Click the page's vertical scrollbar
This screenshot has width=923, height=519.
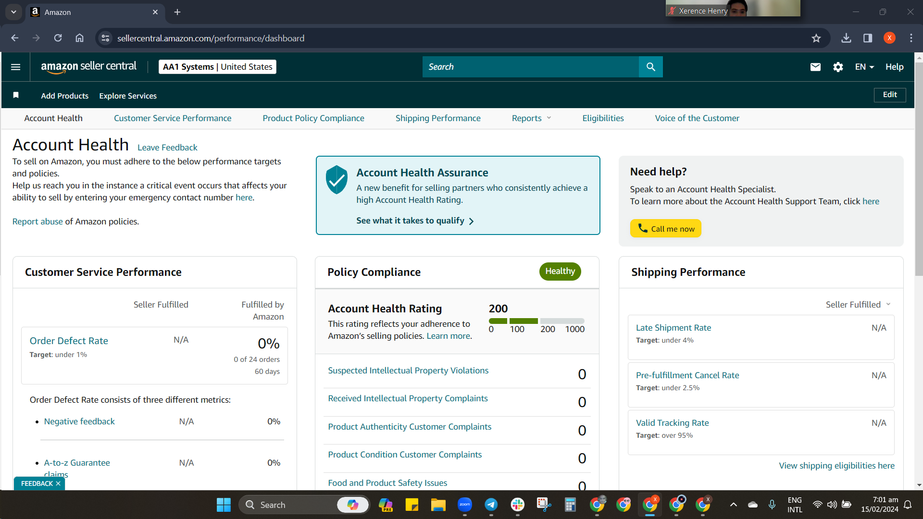pyautogui.click(x=919, y=168)
